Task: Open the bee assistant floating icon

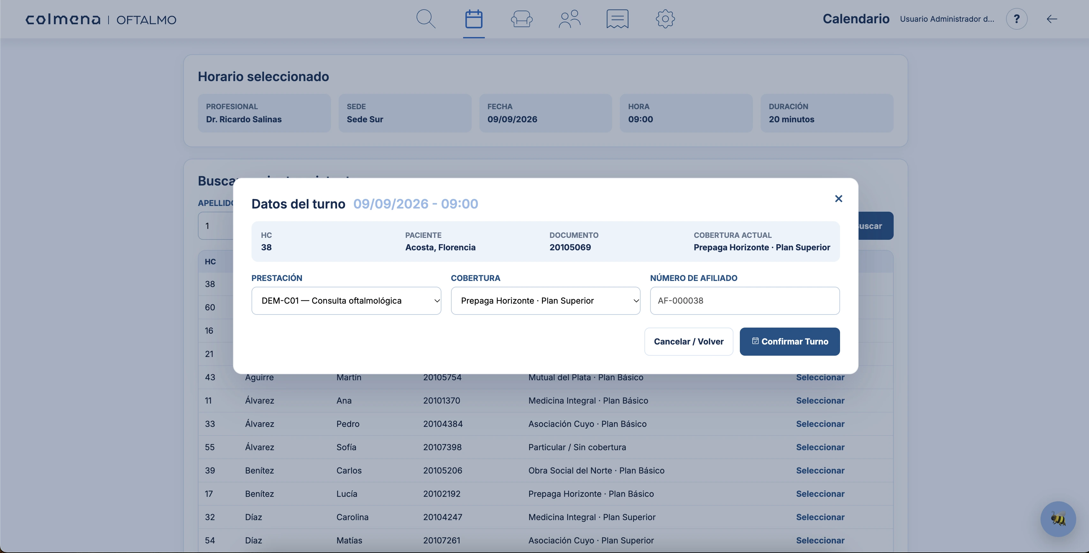Action: click(1058, 519)
